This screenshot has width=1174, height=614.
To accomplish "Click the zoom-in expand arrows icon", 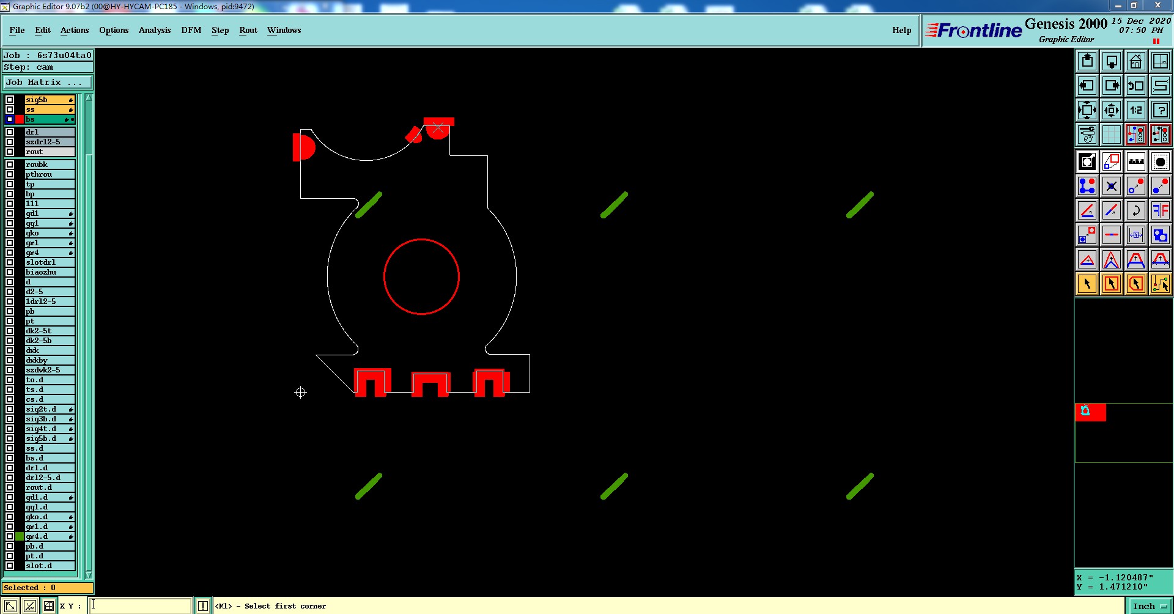I will tap(1087, 110).
